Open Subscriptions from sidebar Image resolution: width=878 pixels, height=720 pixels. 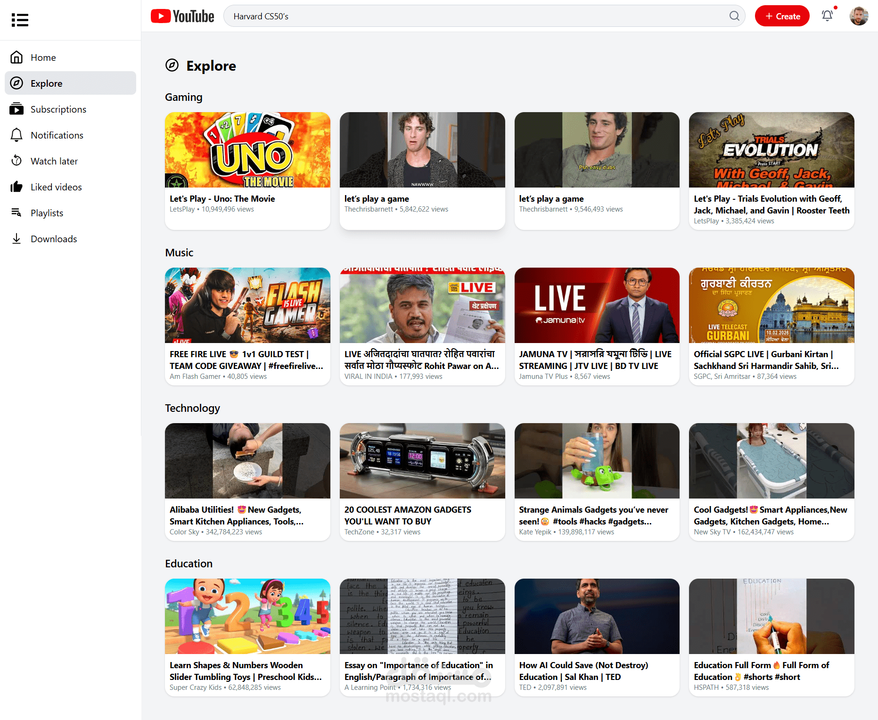click(x=71, y=109)
